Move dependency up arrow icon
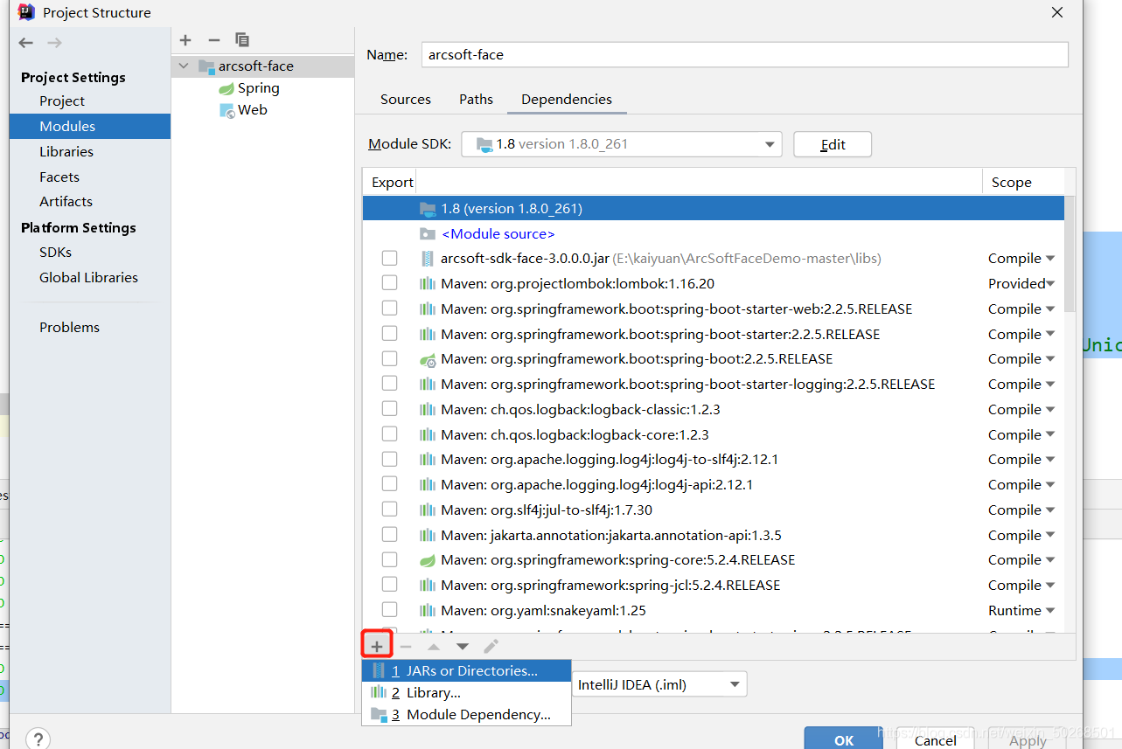 point(434,647)
